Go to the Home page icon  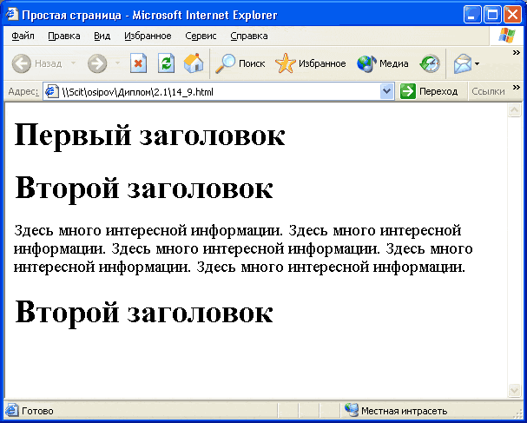(194, 63)
